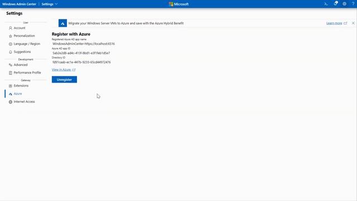
Task: Click external link icon next to View in Azure
Action: pos(74,70)
